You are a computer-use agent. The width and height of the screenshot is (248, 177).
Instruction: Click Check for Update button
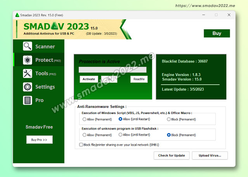point(172,155)
